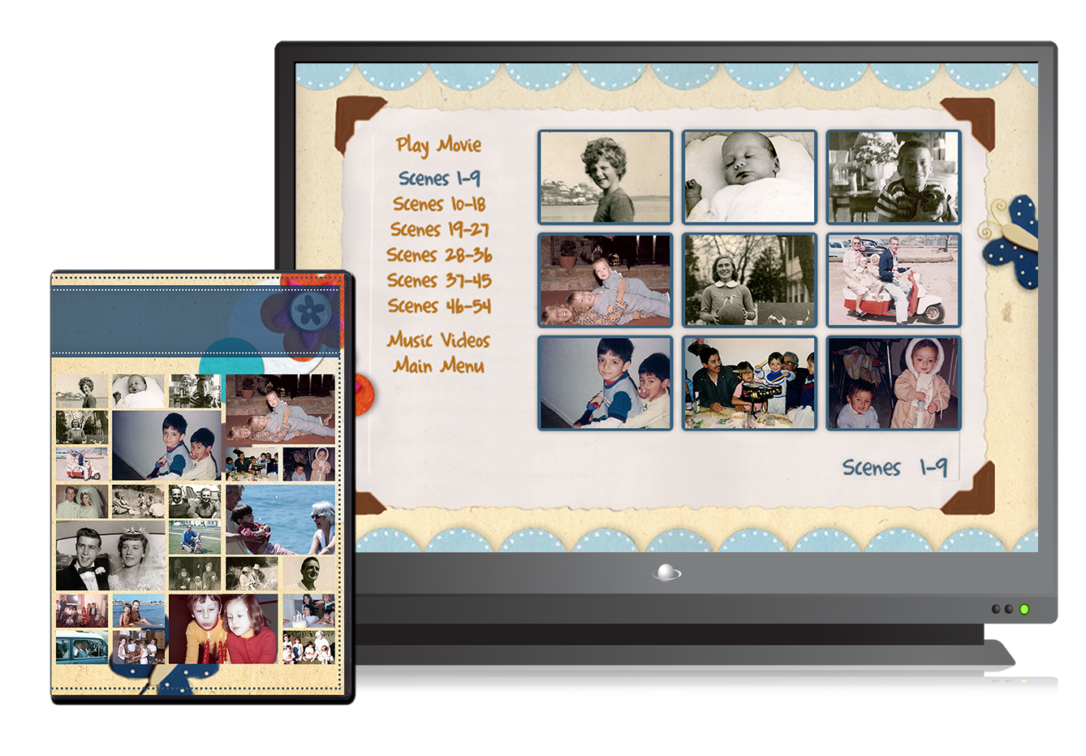1086x756 pixels.
Task: Click the blue butterfly decoration
Action: 1011,241
